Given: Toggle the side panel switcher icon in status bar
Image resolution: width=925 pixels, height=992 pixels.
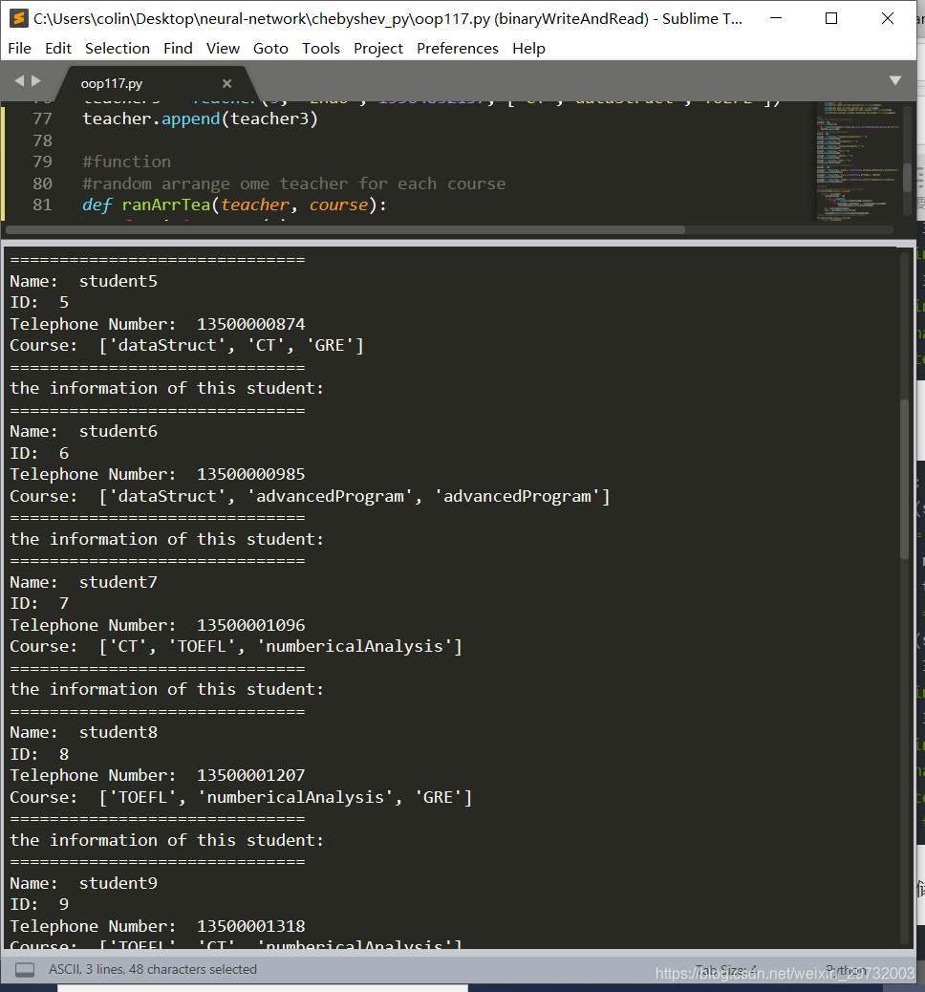Looking at the screenshot, I should 25,969.
